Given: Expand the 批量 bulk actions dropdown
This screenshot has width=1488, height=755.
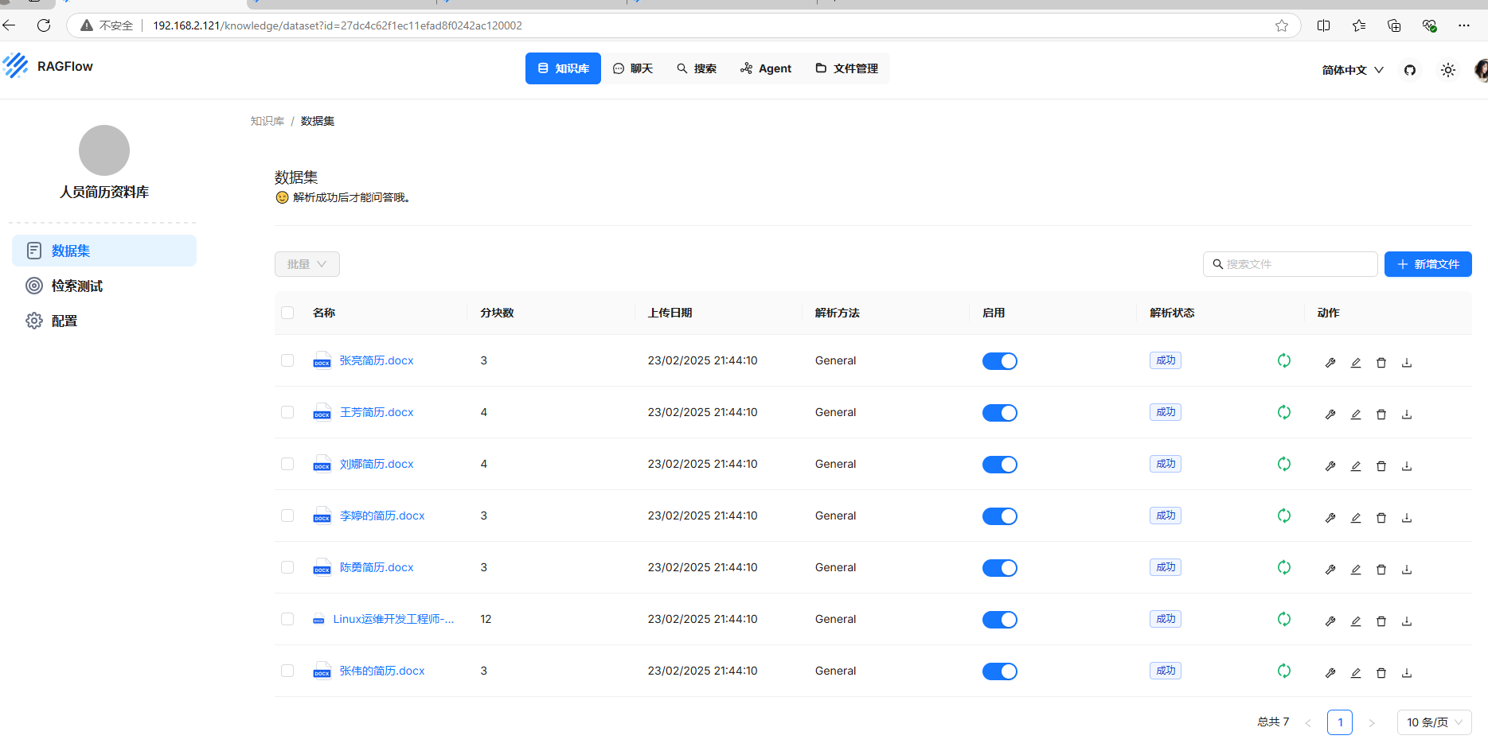Looking at the screenshot, I should pyautogui.click(x=307, y=264).
